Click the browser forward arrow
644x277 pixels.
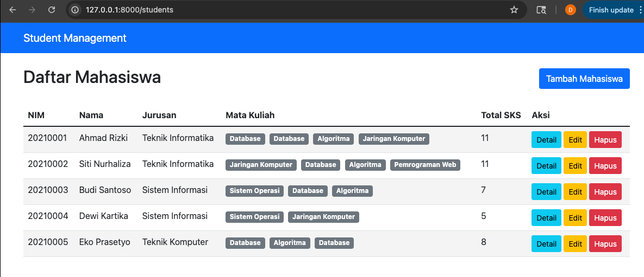(x=32, y=10)
